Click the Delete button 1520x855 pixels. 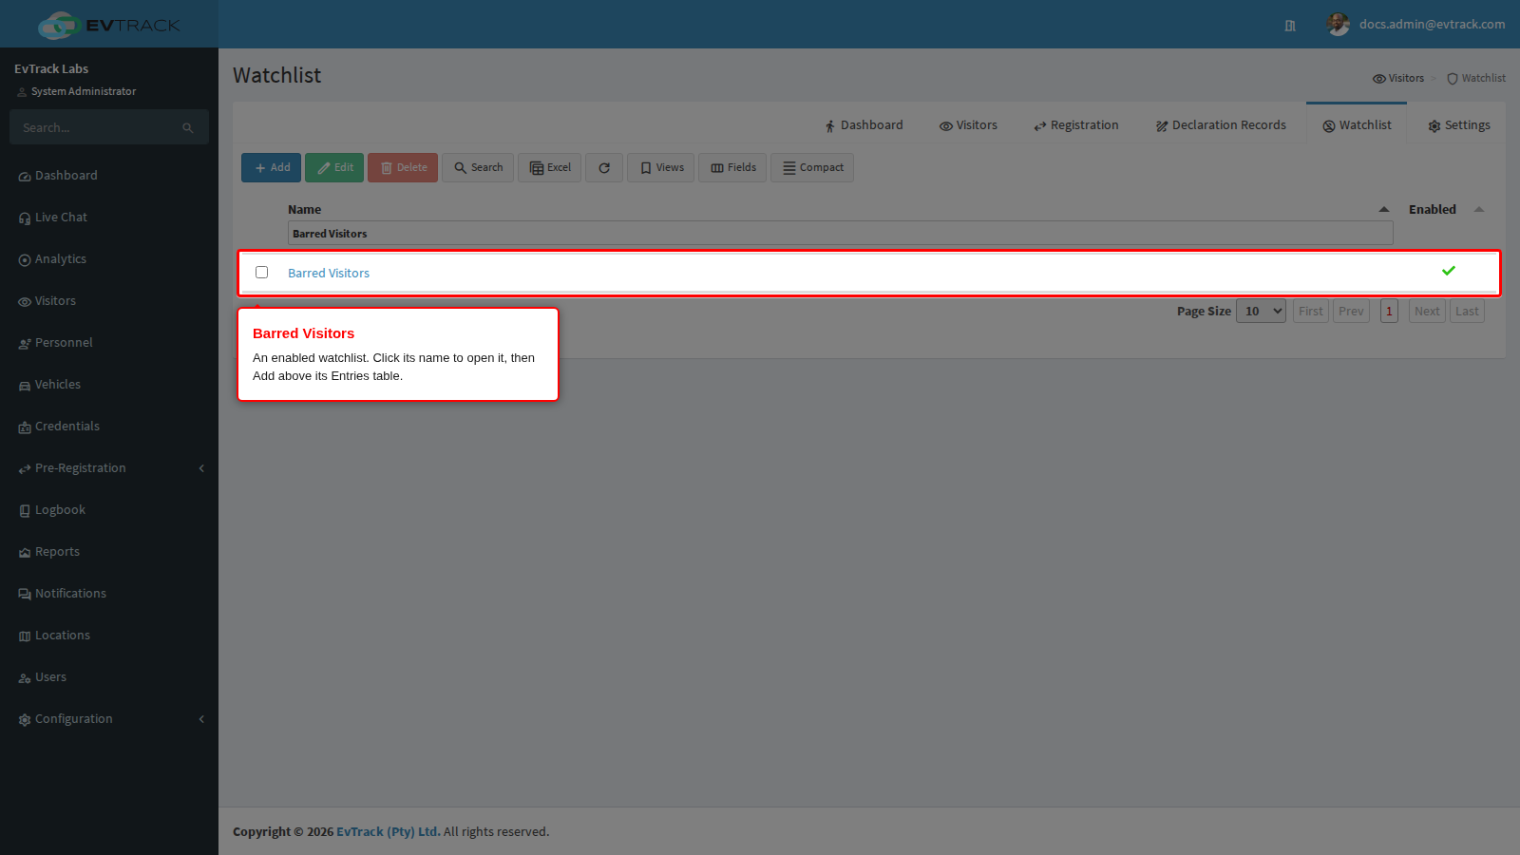tap(403, 167)
